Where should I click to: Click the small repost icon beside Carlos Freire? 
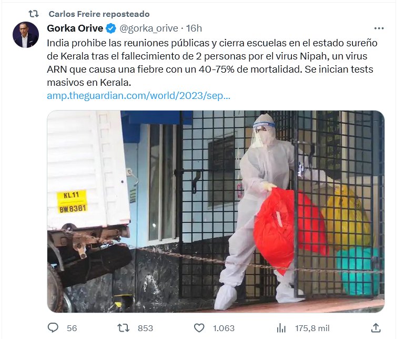(33, 14)
